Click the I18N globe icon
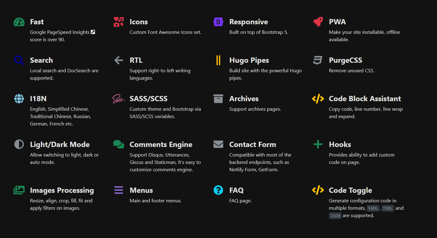This screenshot has height=238, width=437. point(19,99)
